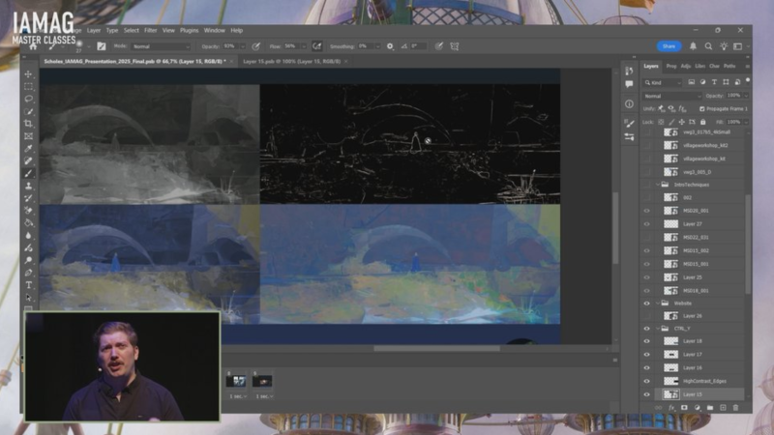Viewport: 774px width, 435px height.
Task: Open the Filter menu
Action: [x=151, y=30]
